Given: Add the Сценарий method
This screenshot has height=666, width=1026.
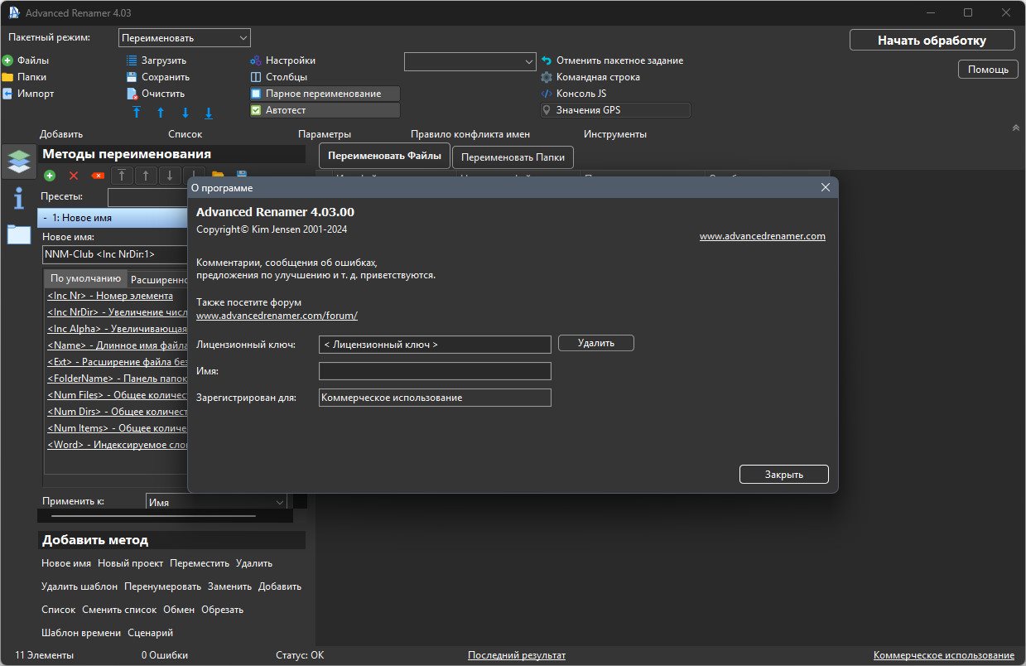Looking at the screenshot, I should 151,633.
